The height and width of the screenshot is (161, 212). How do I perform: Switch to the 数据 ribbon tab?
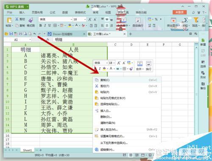(x=65, y=12)
